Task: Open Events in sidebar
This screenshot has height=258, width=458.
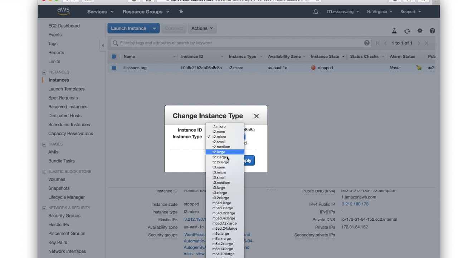Action: coord(55,35)
